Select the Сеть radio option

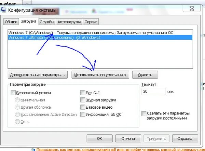(x=17, y=122)
